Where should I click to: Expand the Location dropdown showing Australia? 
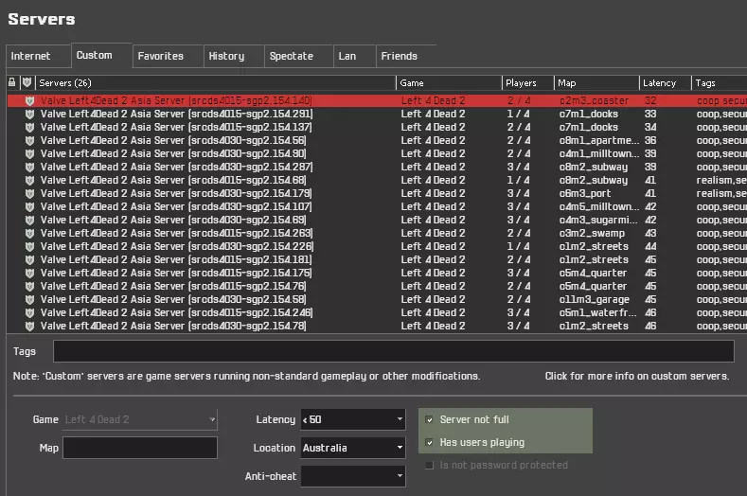click(x=352, y=448)
